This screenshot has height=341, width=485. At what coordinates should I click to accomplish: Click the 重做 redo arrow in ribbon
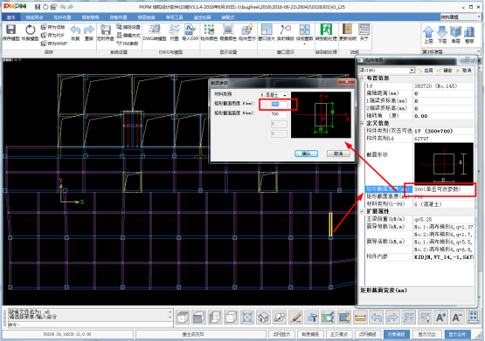click(89, 33)
